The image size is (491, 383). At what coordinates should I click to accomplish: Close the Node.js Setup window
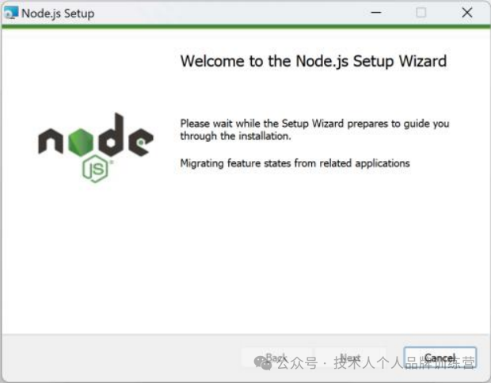pos(467,13)
